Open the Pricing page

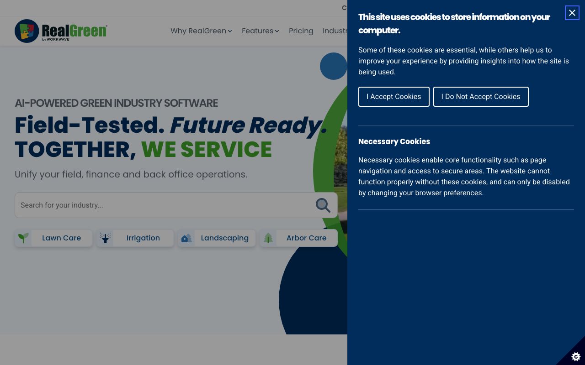click(301, 31)
